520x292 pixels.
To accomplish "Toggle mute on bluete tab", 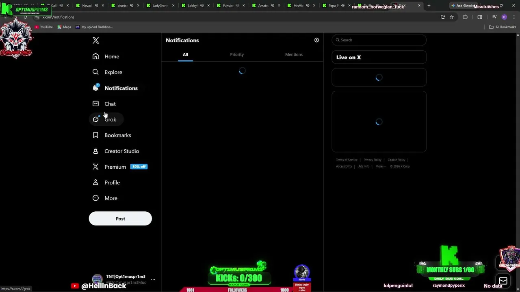I will point(132,6).
